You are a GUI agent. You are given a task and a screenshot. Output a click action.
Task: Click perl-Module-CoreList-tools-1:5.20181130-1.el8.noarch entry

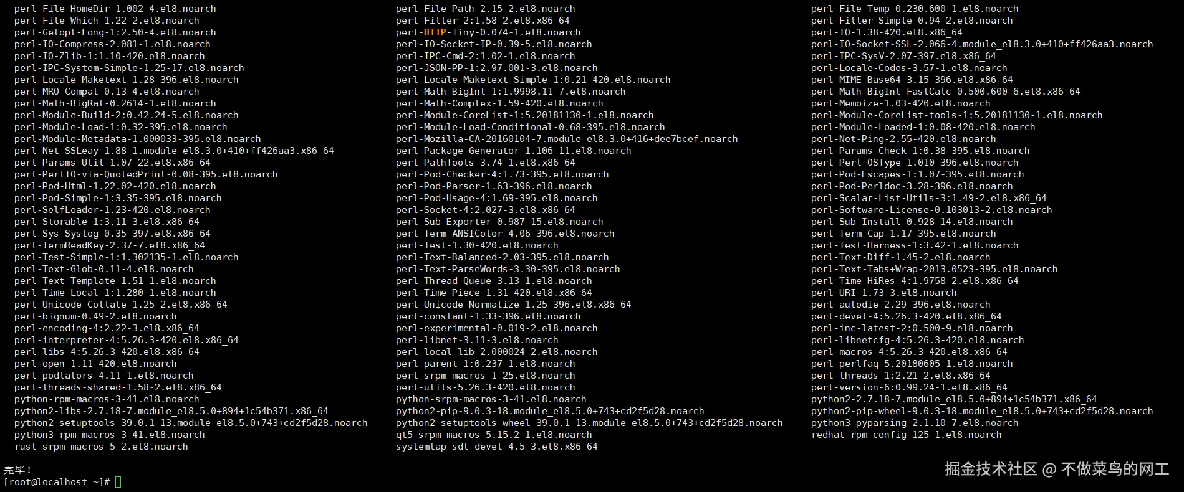click(x=957, y=115)
